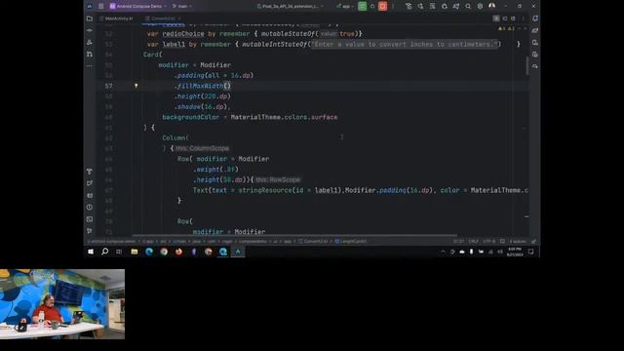Open editor tabs more options menu
The width and height of the screenshot is (624, 351).
(523, 19)
